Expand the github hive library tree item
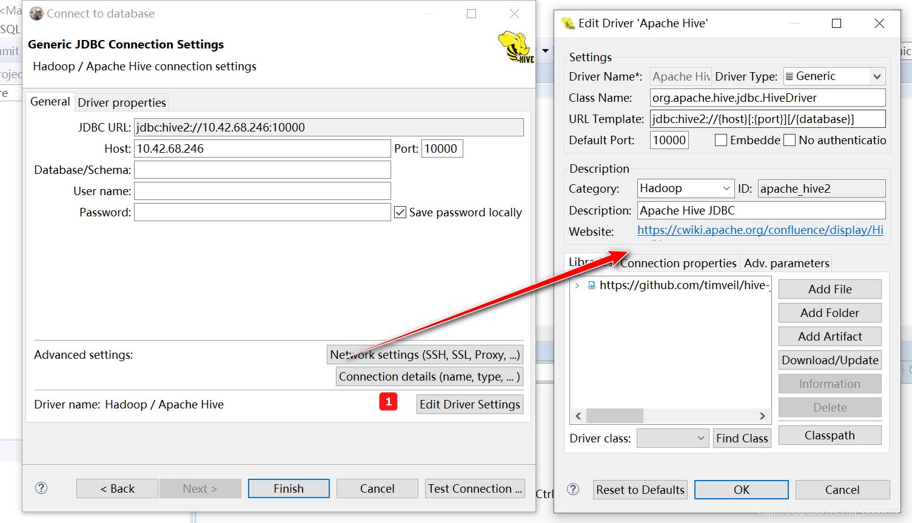The height and width of the screenshot is (523, 912). 577,285
